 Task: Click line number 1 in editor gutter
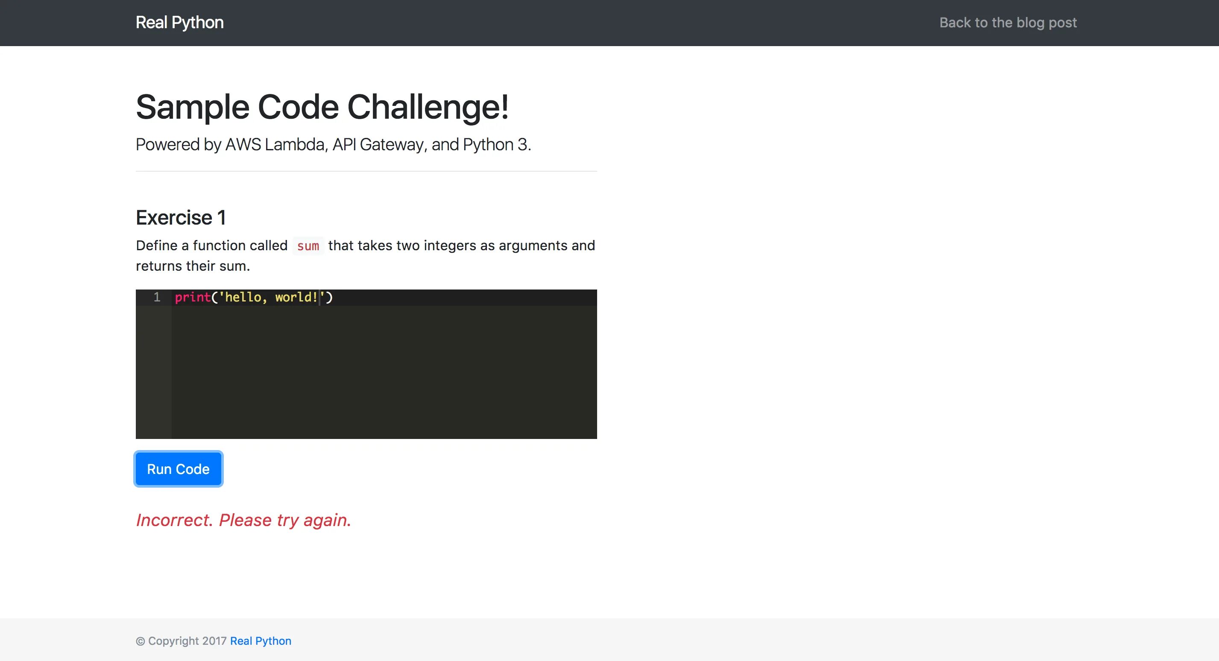coord(157,297)
